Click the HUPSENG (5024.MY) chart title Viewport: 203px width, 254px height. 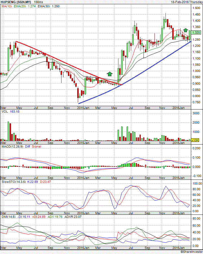[x=16, y=2]
